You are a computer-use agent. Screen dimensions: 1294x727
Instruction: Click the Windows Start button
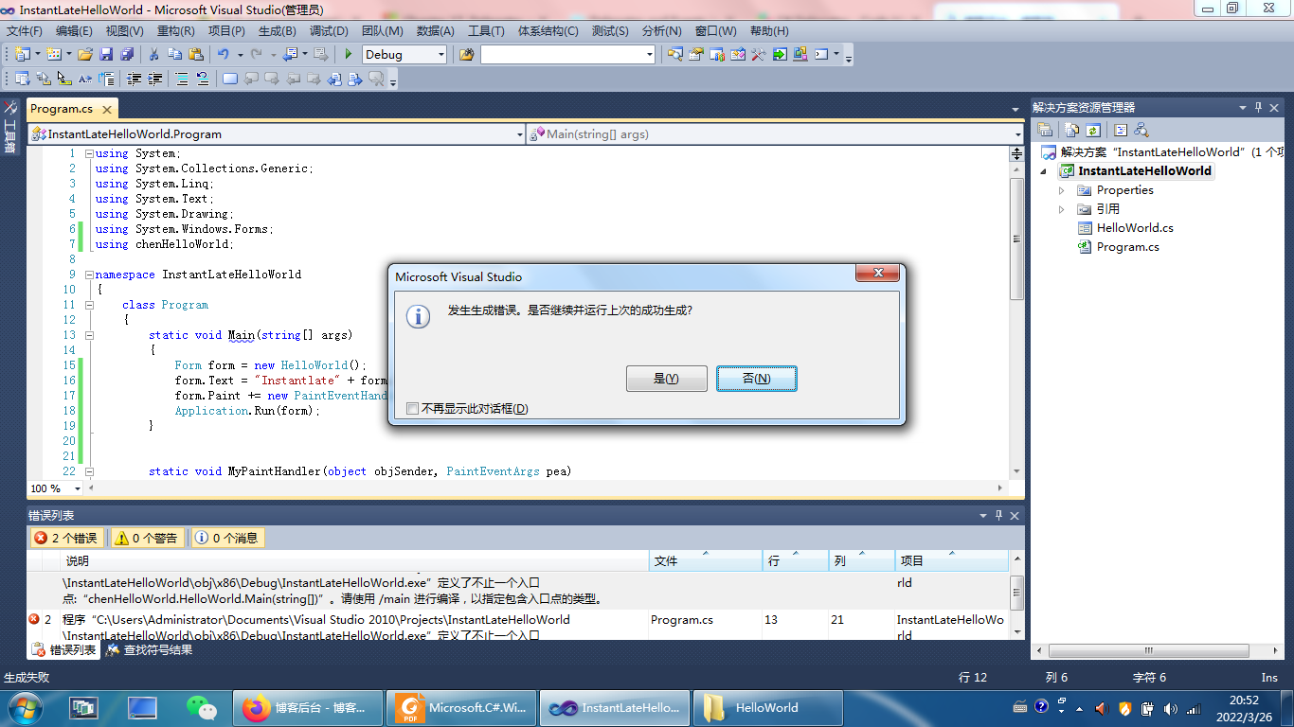click(x=24, y=707)
